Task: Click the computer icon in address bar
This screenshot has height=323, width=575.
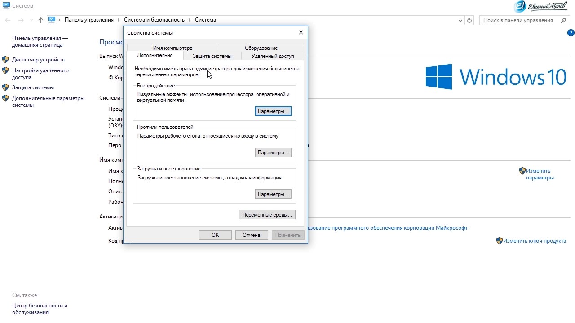Action: (x=52, y=20)
